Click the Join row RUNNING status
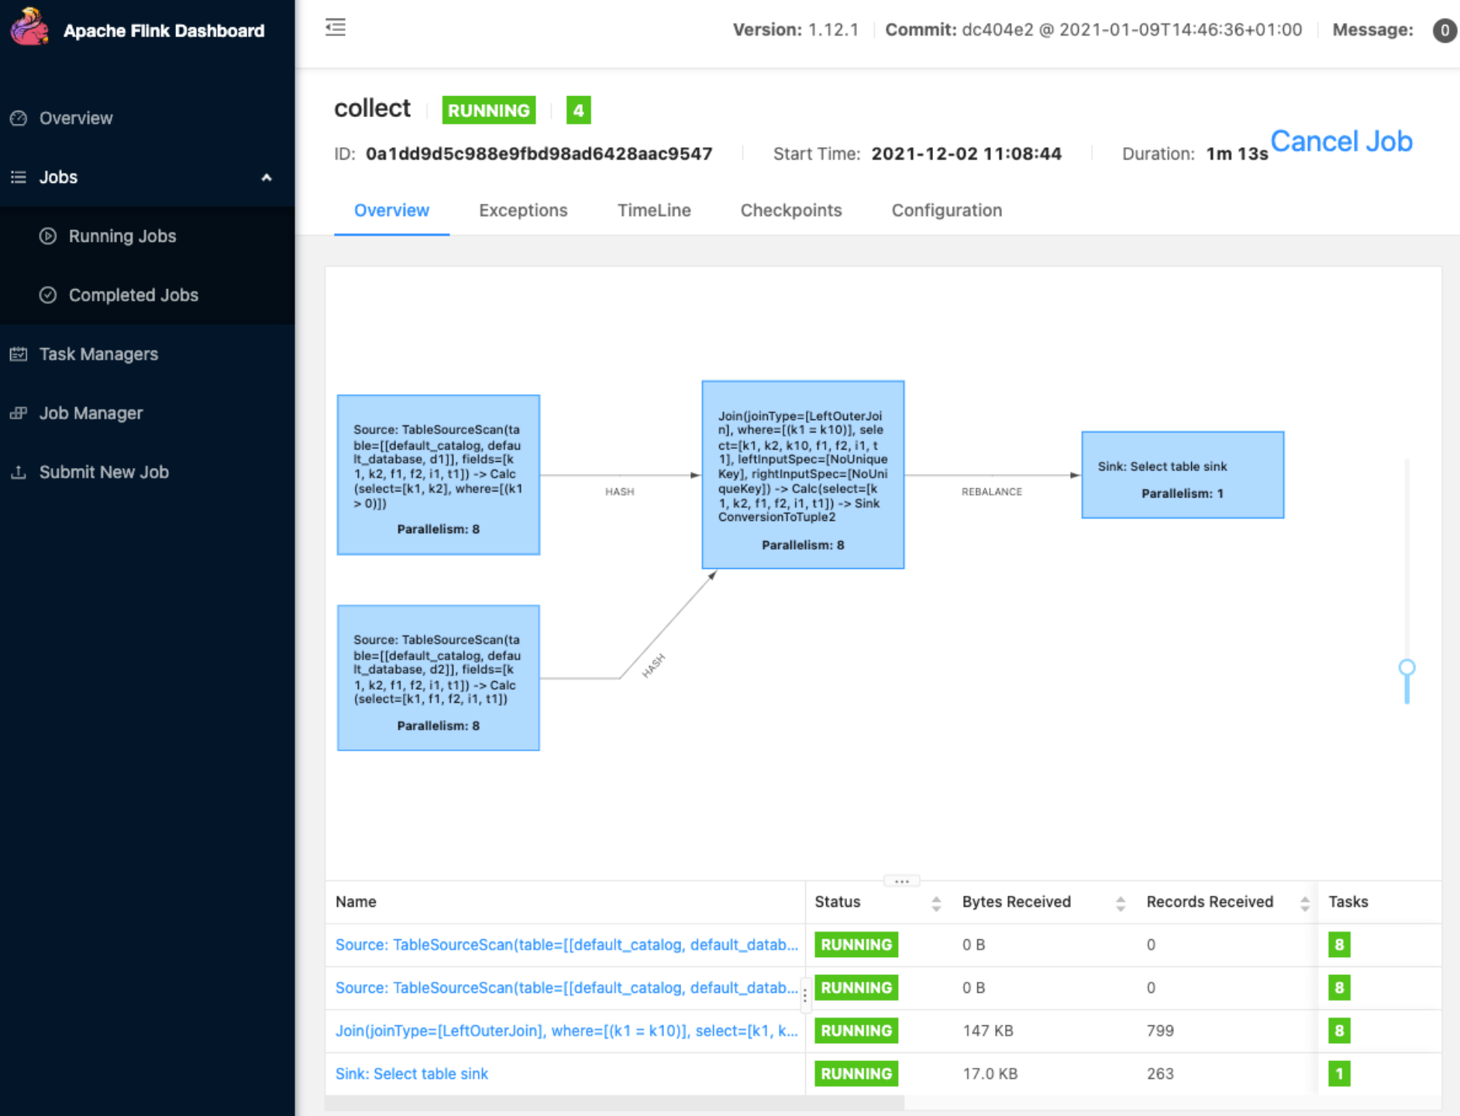 coord(856,1031)
